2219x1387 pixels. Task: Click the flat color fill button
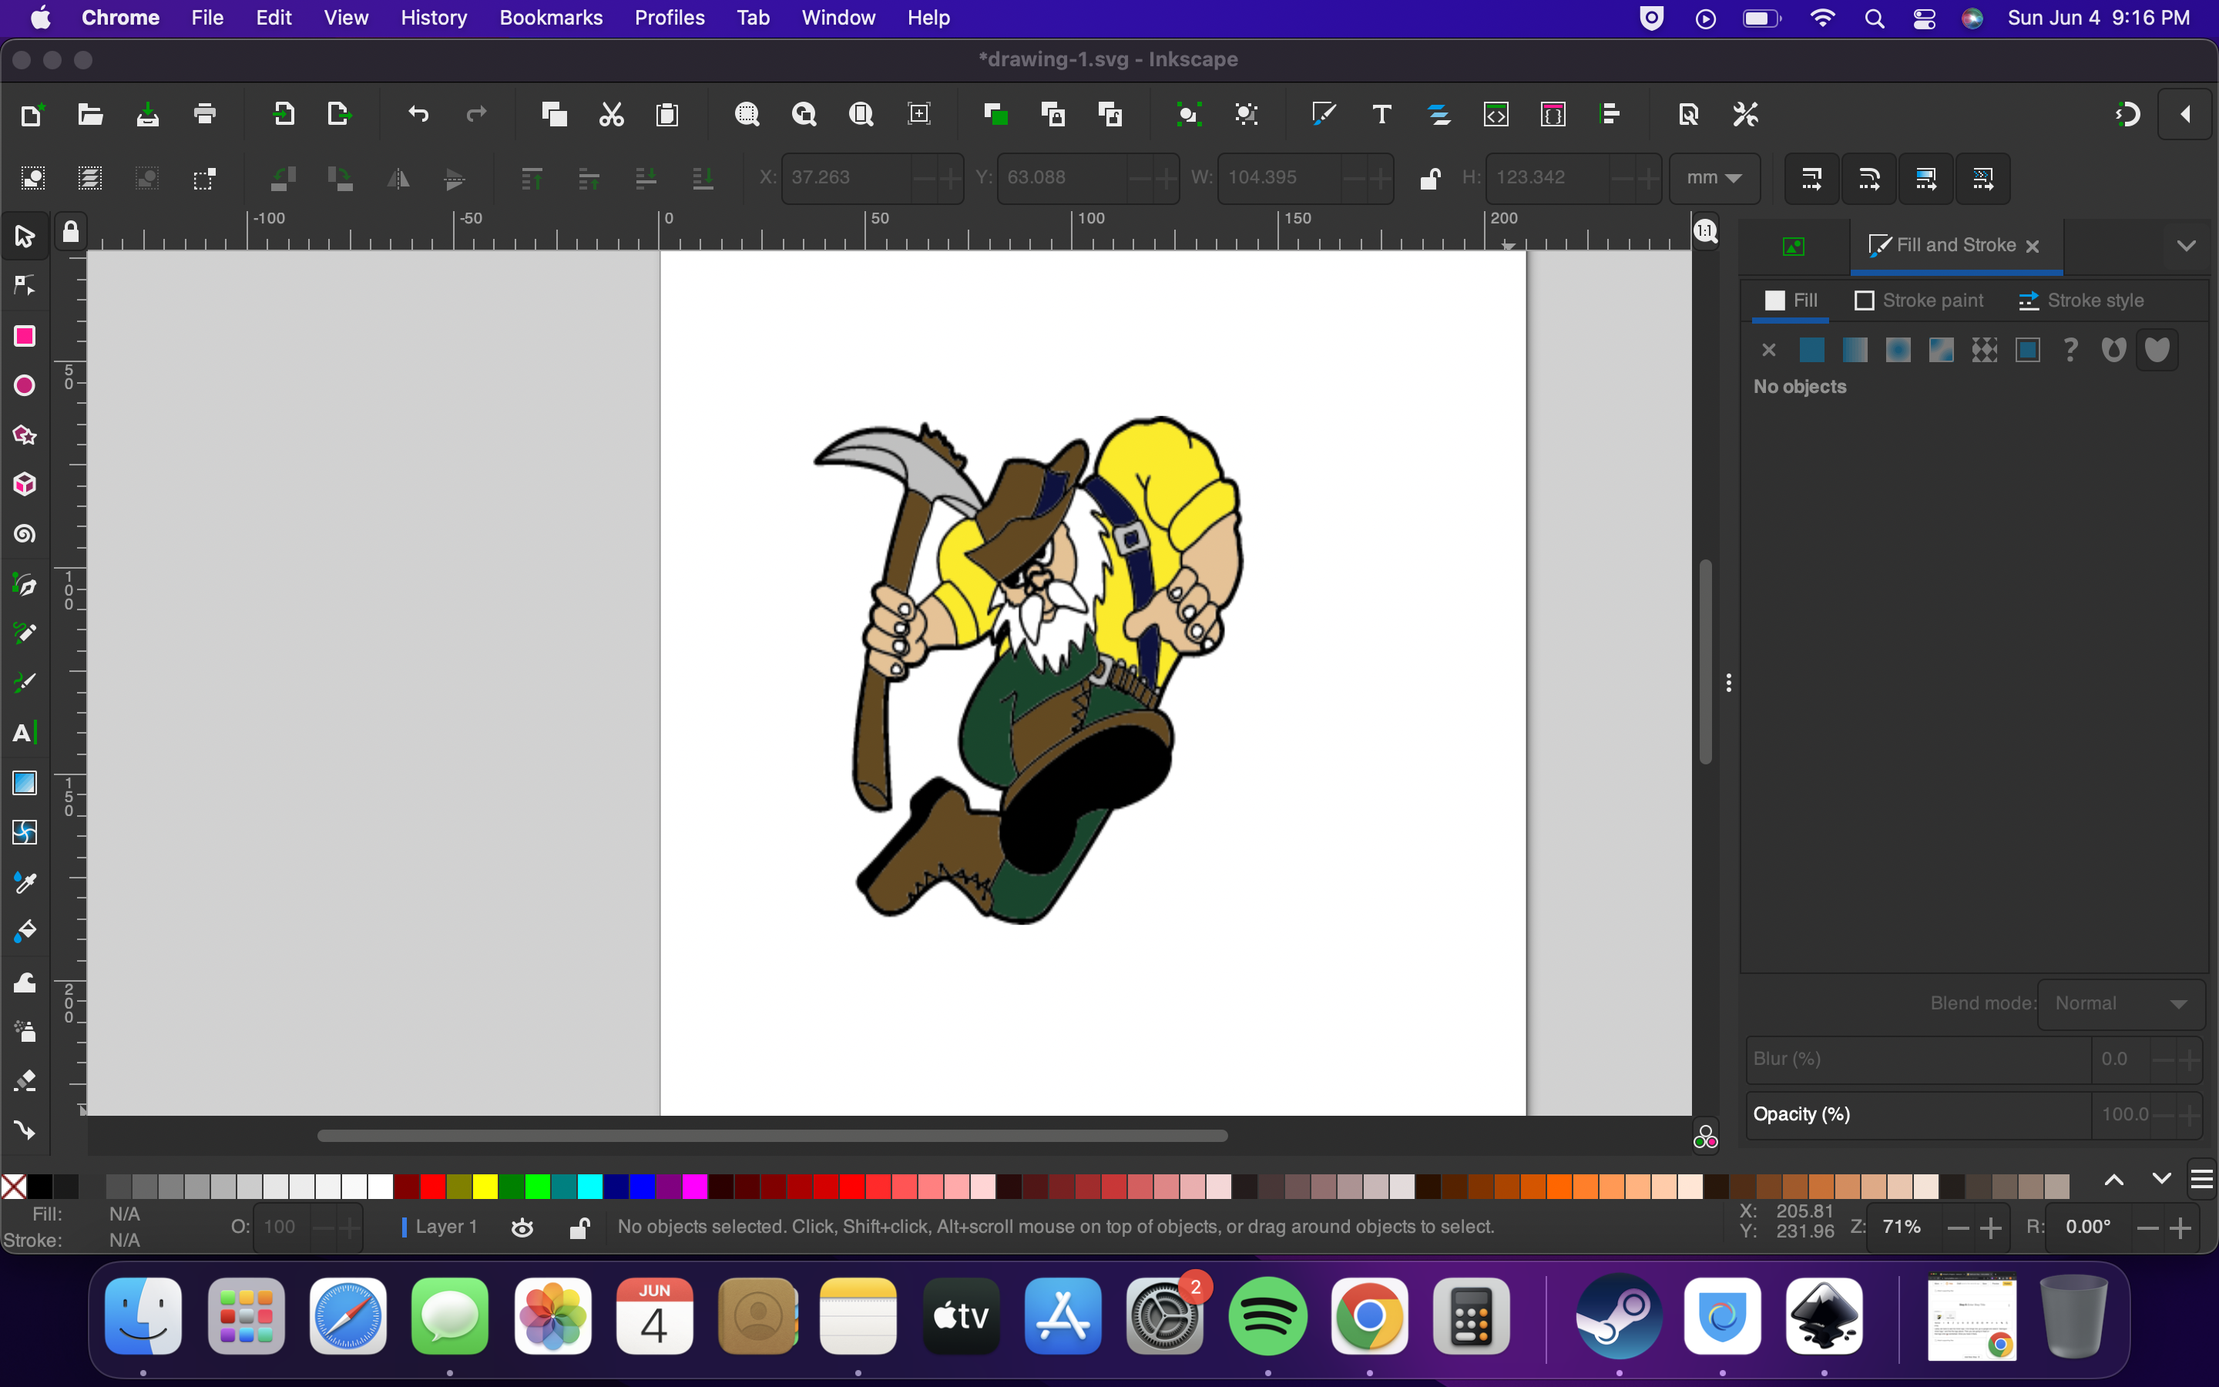pos(1812,350)
